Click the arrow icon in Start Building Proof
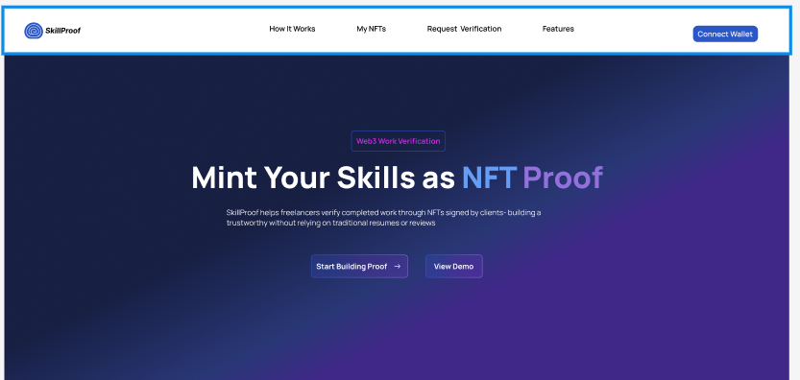Image resolution: width=800 pixels, height=380 pixels. pyautogui.click(x=398, y=266)
